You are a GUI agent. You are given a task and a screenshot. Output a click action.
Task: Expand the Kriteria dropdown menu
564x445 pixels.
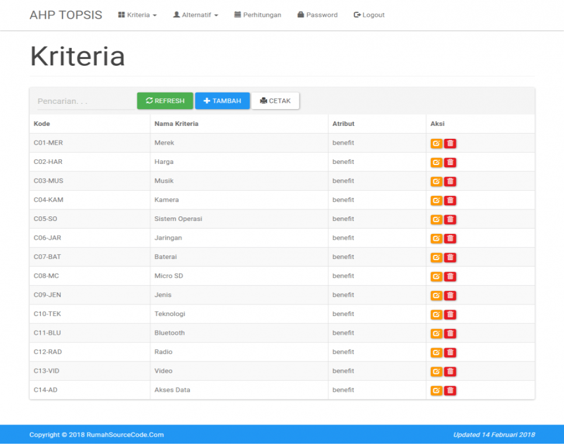coord(137,15)
